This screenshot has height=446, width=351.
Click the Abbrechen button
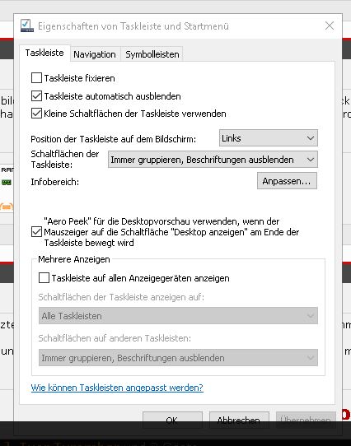coord(239,420)
